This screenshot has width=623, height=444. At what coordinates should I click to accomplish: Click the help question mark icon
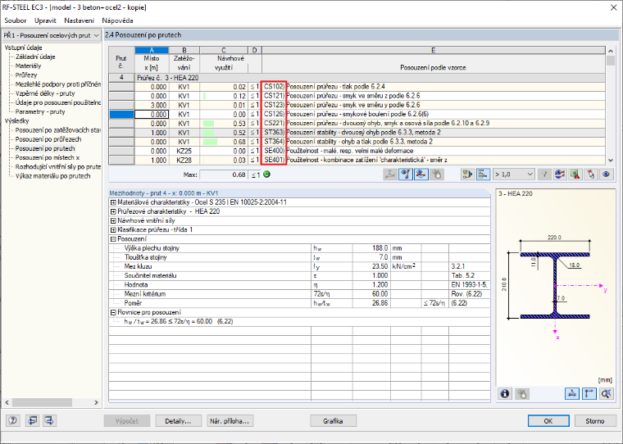point(13,420)
